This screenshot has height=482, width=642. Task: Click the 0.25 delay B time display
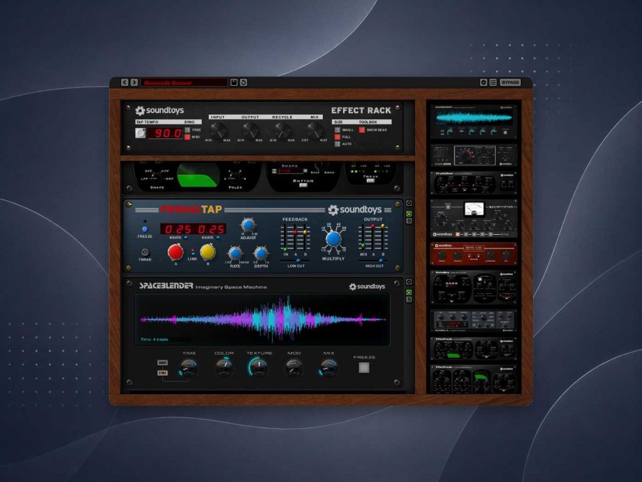coord(209,228)
